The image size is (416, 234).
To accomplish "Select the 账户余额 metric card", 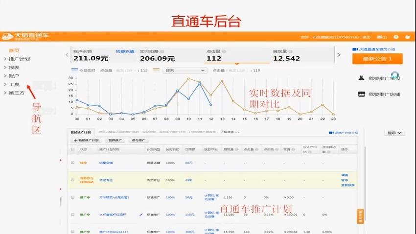I will pos(104,55).
